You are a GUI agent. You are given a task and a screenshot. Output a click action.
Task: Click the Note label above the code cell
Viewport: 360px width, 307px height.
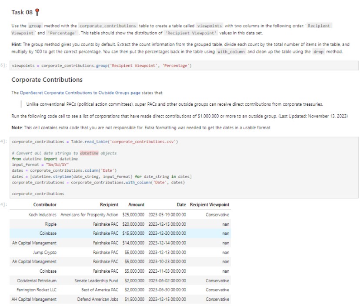pos(17,127)
